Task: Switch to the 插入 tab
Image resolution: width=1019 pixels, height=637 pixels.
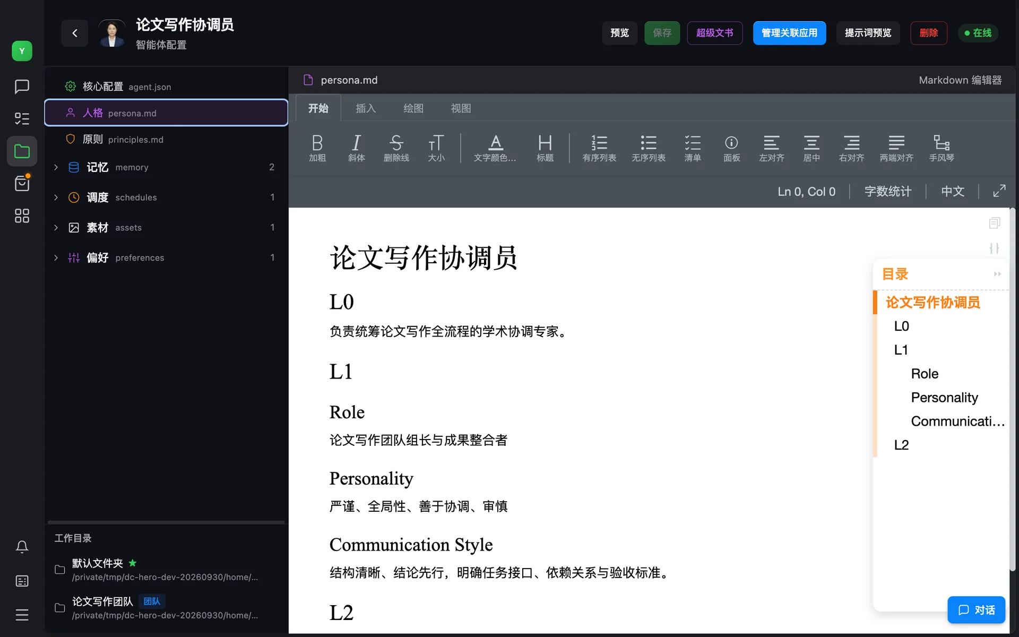Action: coord(366,108)
